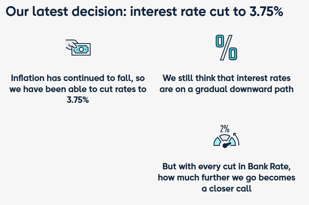Viewport: 309px width, 205px height.
Task: Click the "a closer call" text line
Action: point(227,188)
